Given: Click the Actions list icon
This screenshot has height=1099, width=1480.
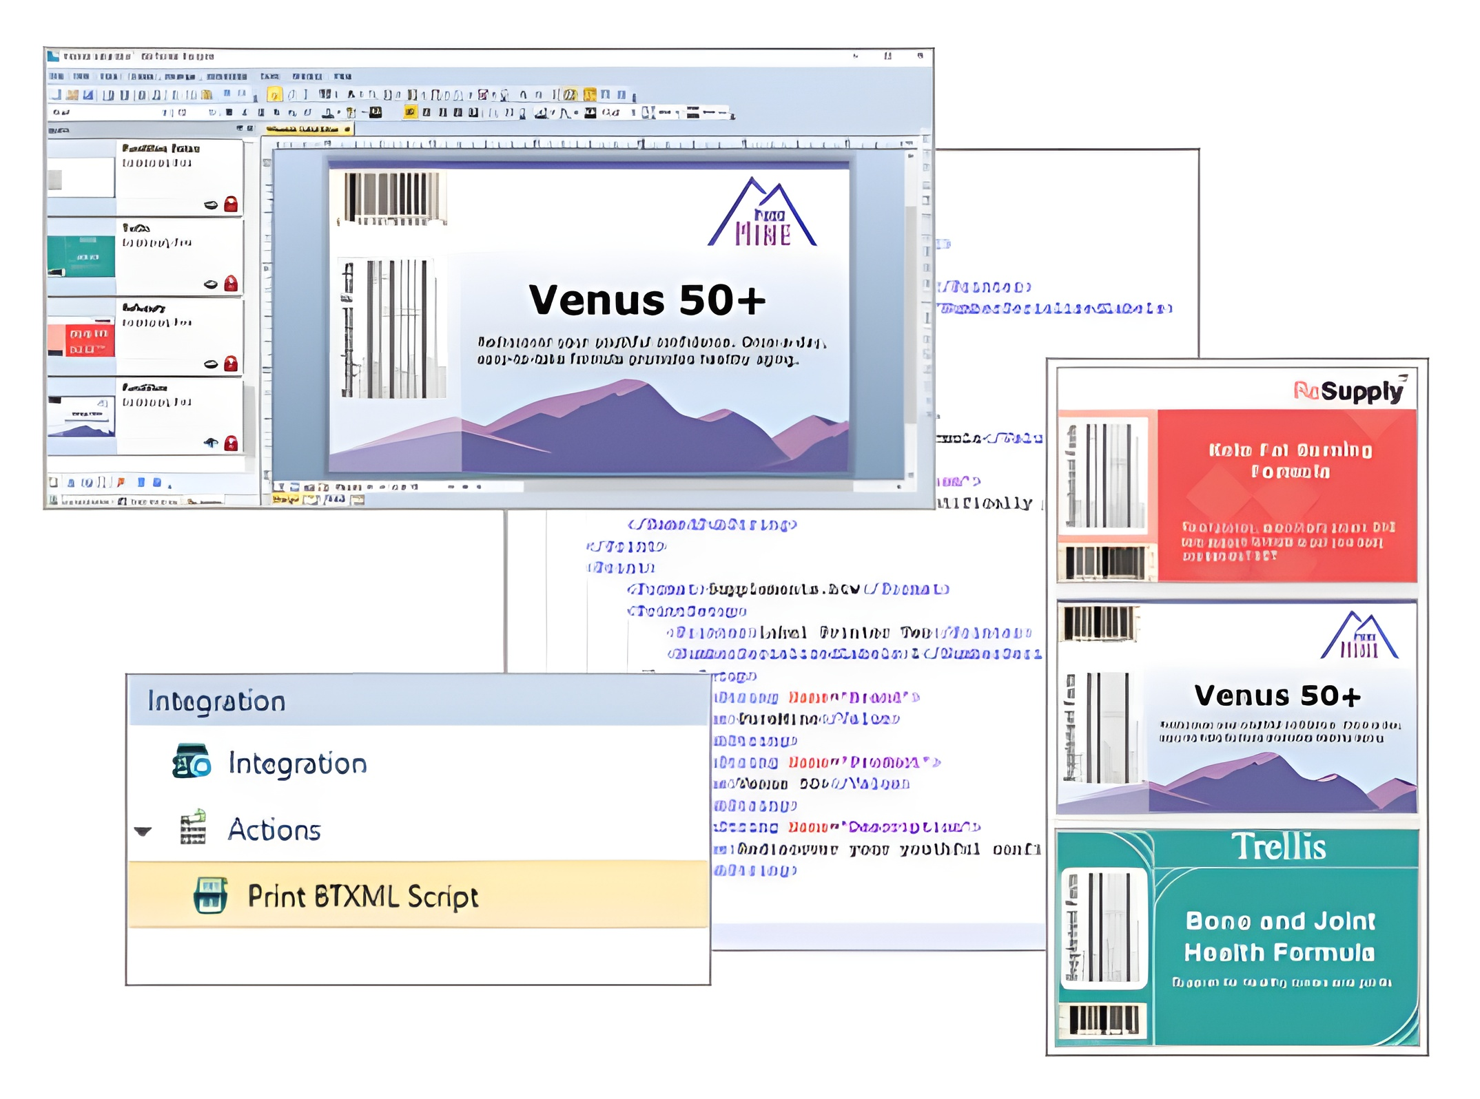Looking at the screenshot, I should [193, 827].
